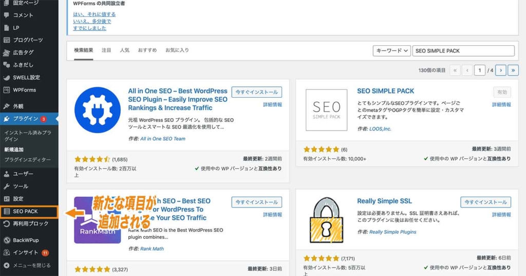
Task: Click the plugin search field with SEO SIMPLE PACK
Action: [x=463, y=51]
